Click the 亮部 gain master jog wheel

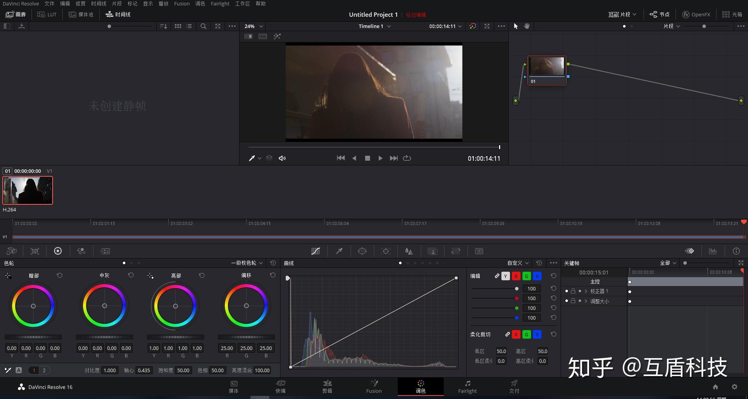175,337
